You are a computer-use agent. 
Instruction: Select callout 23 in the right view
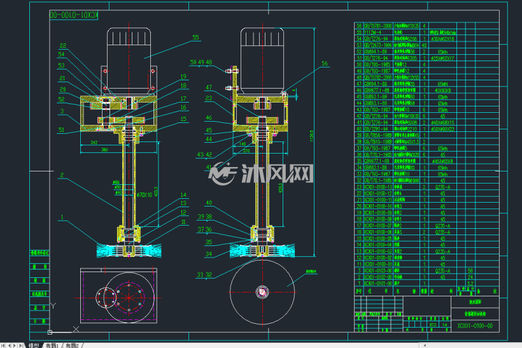click(x=209, y=98)
